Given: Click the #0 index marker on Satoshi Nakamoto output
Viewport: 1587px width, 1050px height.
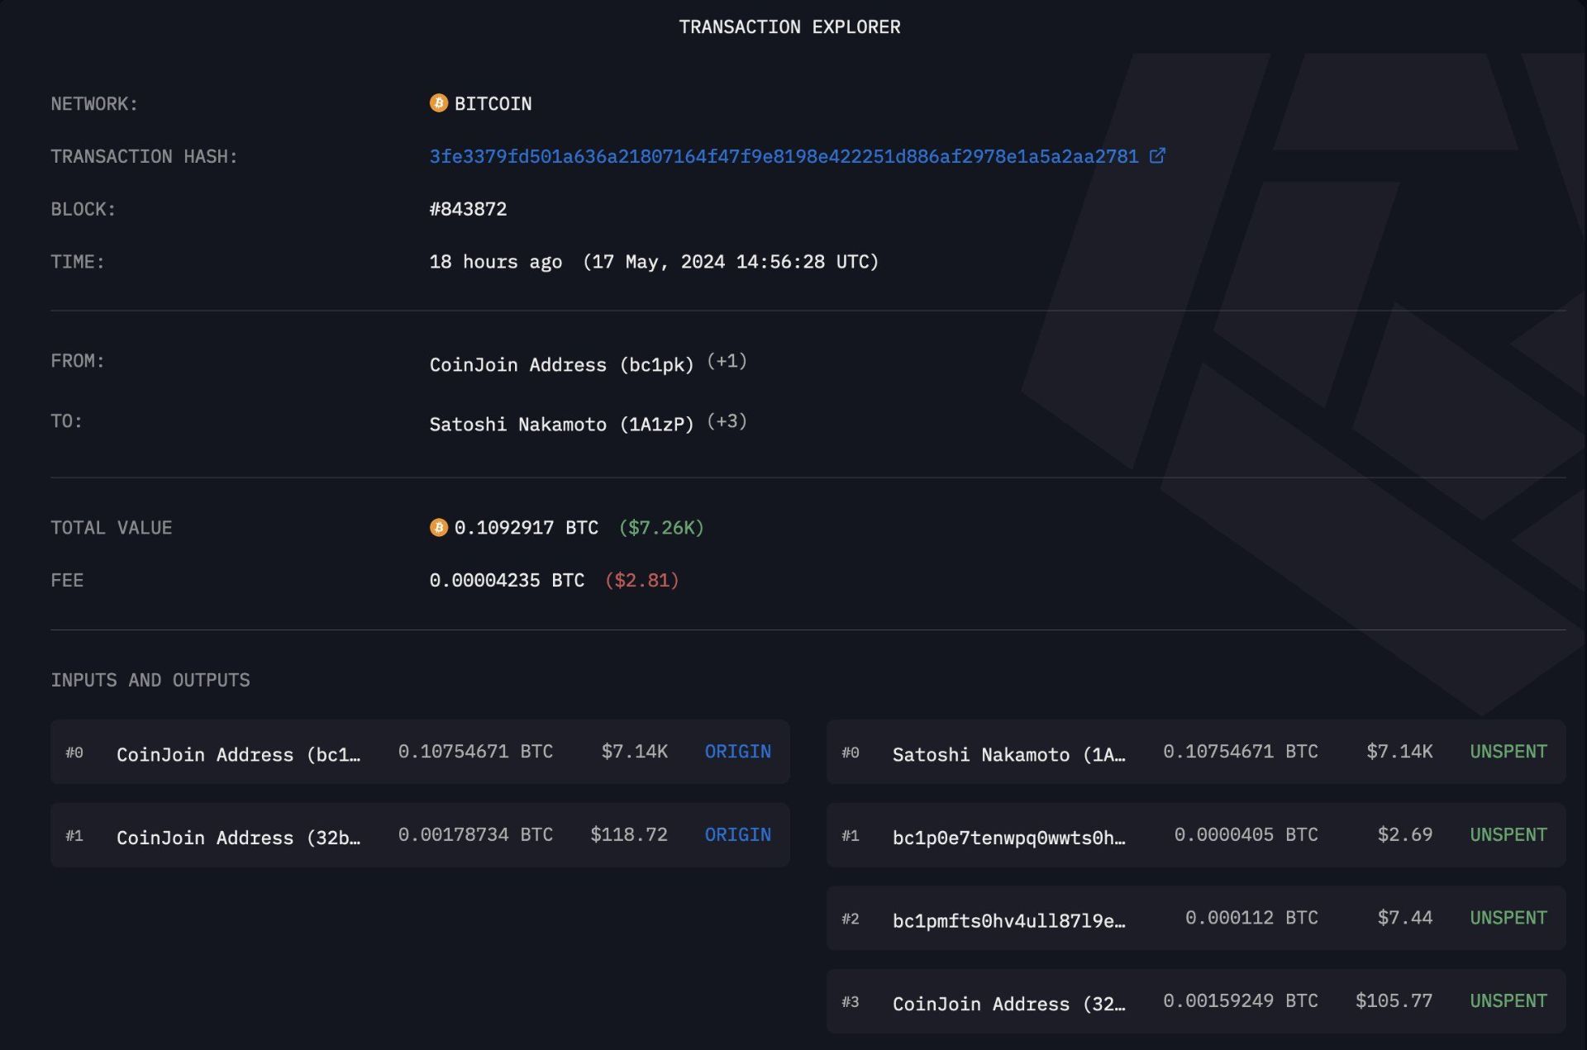Looking at the screenshot, I should (851, 753).
